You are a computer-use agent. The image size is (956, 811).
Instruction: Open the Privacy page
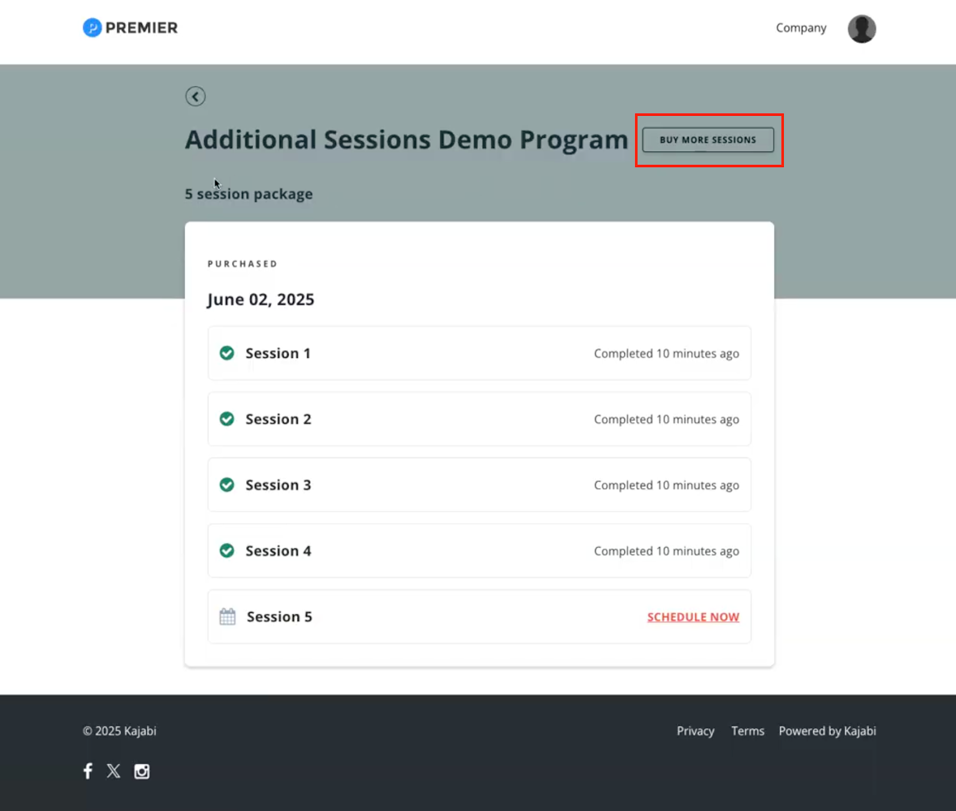[x=695, y=730]
